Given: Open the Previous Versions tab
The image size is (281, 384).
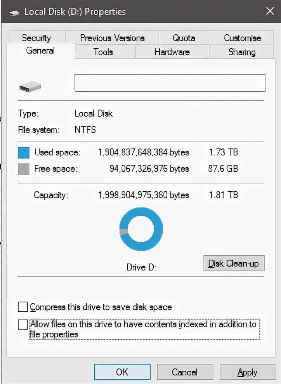Looking at the screenshot, I should [112, 38].
